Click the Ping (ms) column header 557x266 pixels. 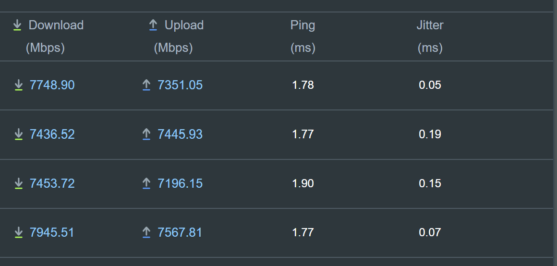[303, 36]
